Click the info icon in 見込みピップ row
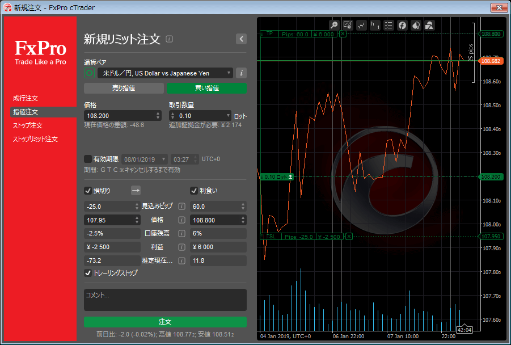The image size is (511, 345). [182, 207]
